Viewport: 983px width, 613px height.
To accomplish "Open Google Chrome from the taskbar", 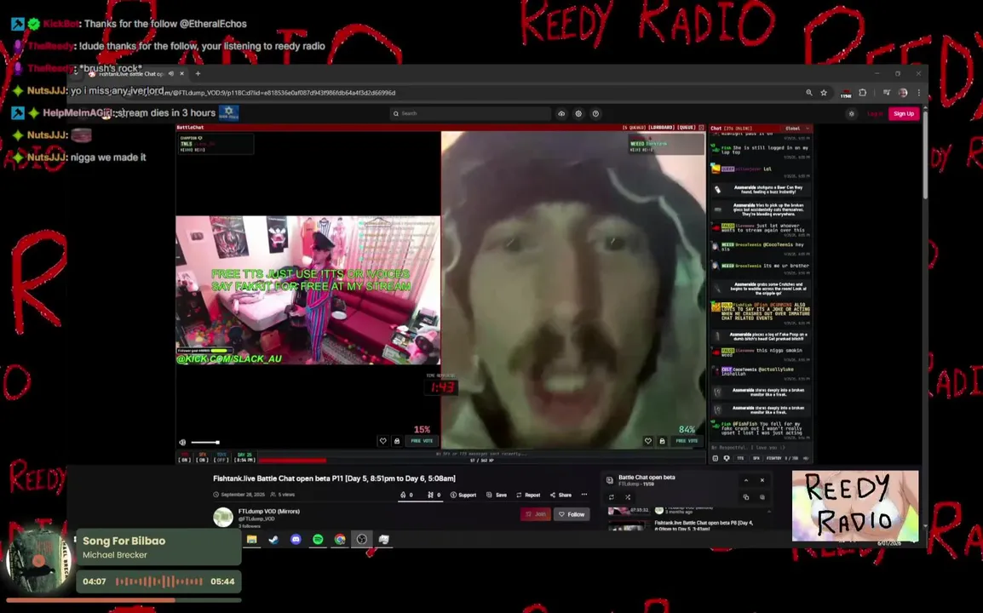I will coord(340,540).
